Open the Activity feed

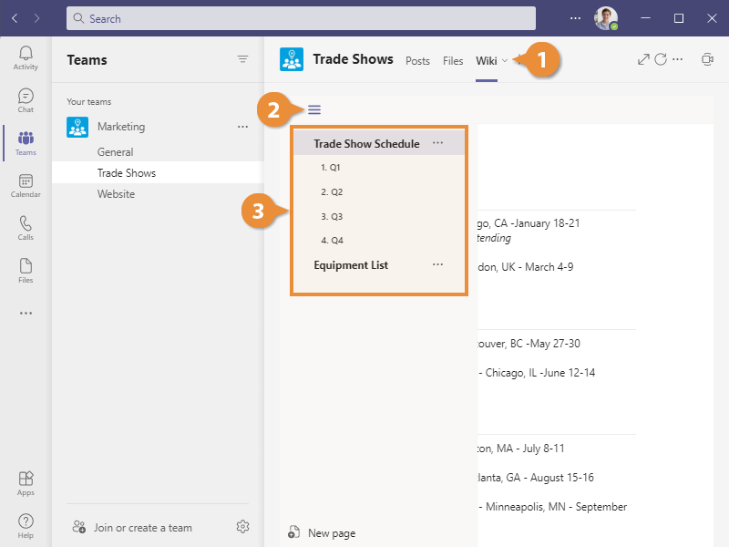point(26,57)
